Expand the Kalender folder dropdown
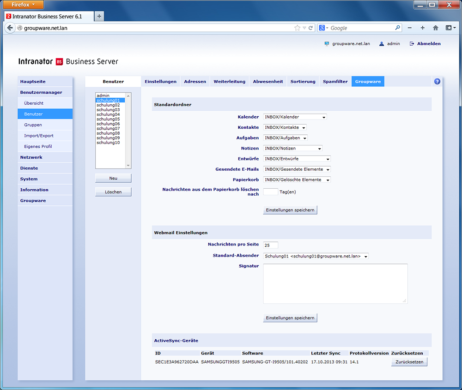Viewport: 462px width, 390px height. coord(295,117)
